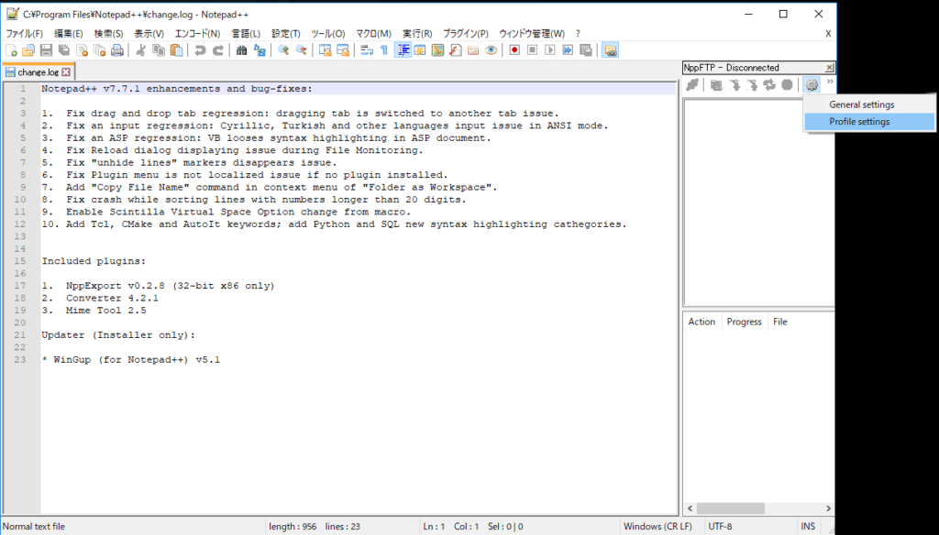Save the file with the single floppy disk icon
This screenshot has width=939, height=535.
[46, 50]
